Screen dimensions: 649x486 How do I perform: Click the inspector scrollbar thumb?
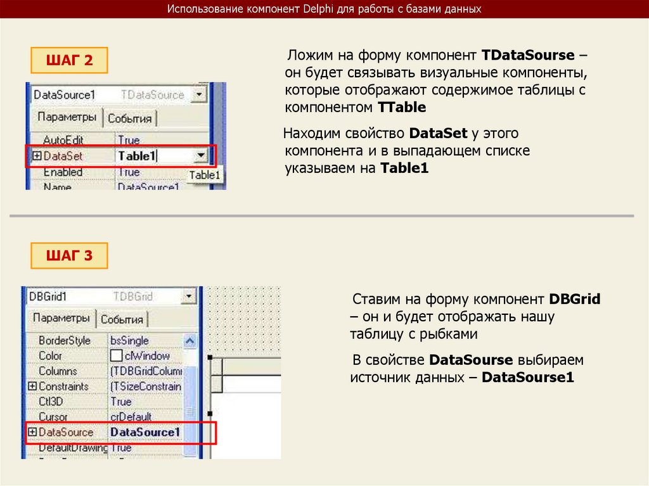(190, 410)
